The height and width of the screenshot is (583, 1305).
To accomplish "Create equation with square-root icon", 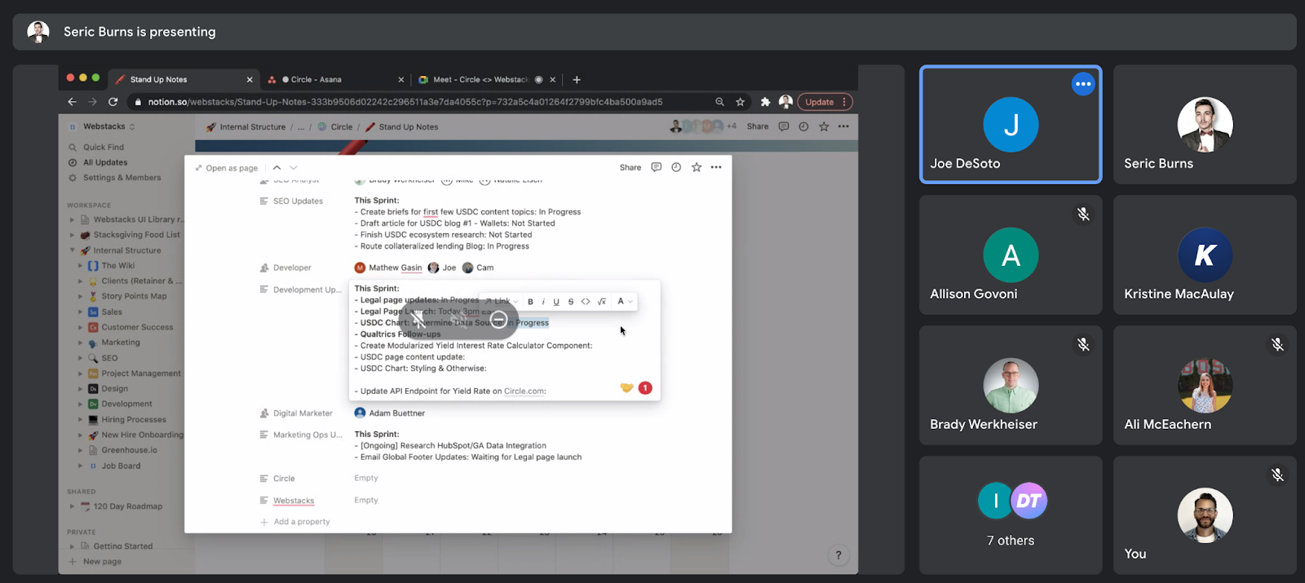I will click(602, 302).
